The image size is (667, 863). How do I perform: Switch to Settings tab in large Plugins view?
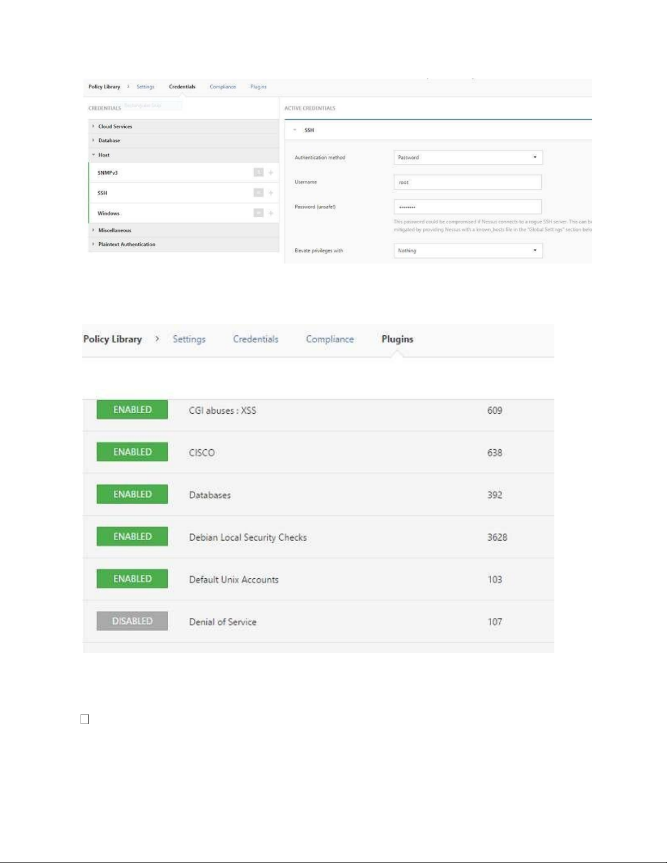pos(189,339)
